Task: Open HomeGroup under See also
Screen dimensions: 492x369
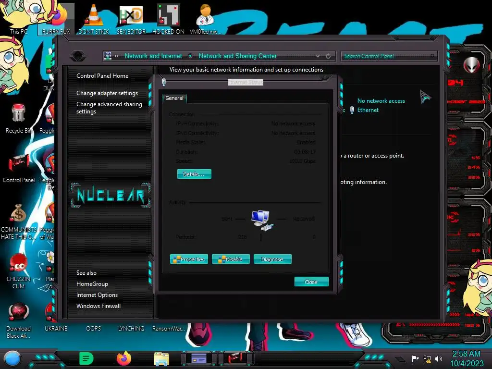Action: pyautogui.click(x=92, y=283)
